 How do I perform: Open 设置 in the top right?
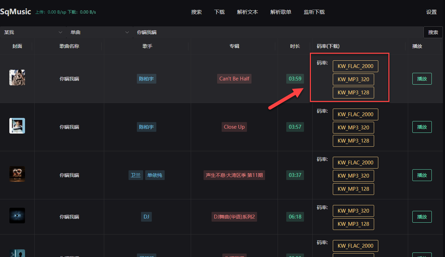(431, 12)
